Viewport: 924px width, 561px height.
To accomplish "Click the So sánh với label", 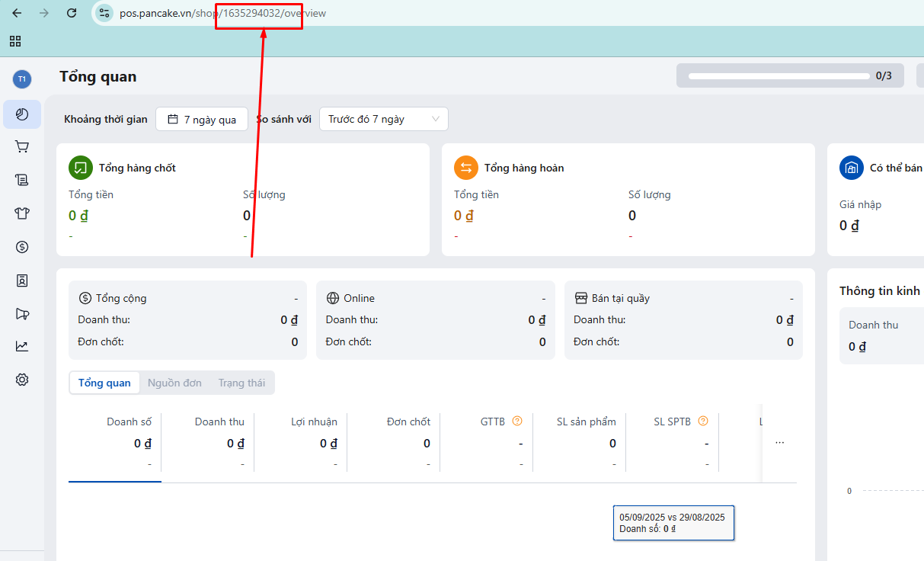I will (283, 119).
